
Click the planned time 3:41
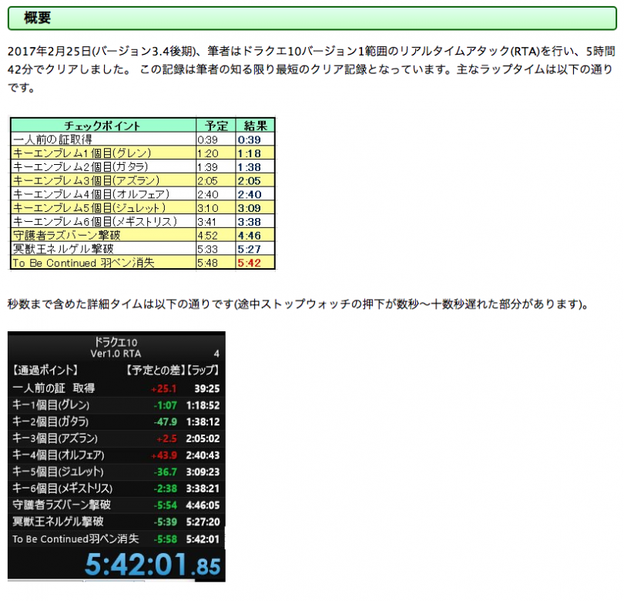206,222
